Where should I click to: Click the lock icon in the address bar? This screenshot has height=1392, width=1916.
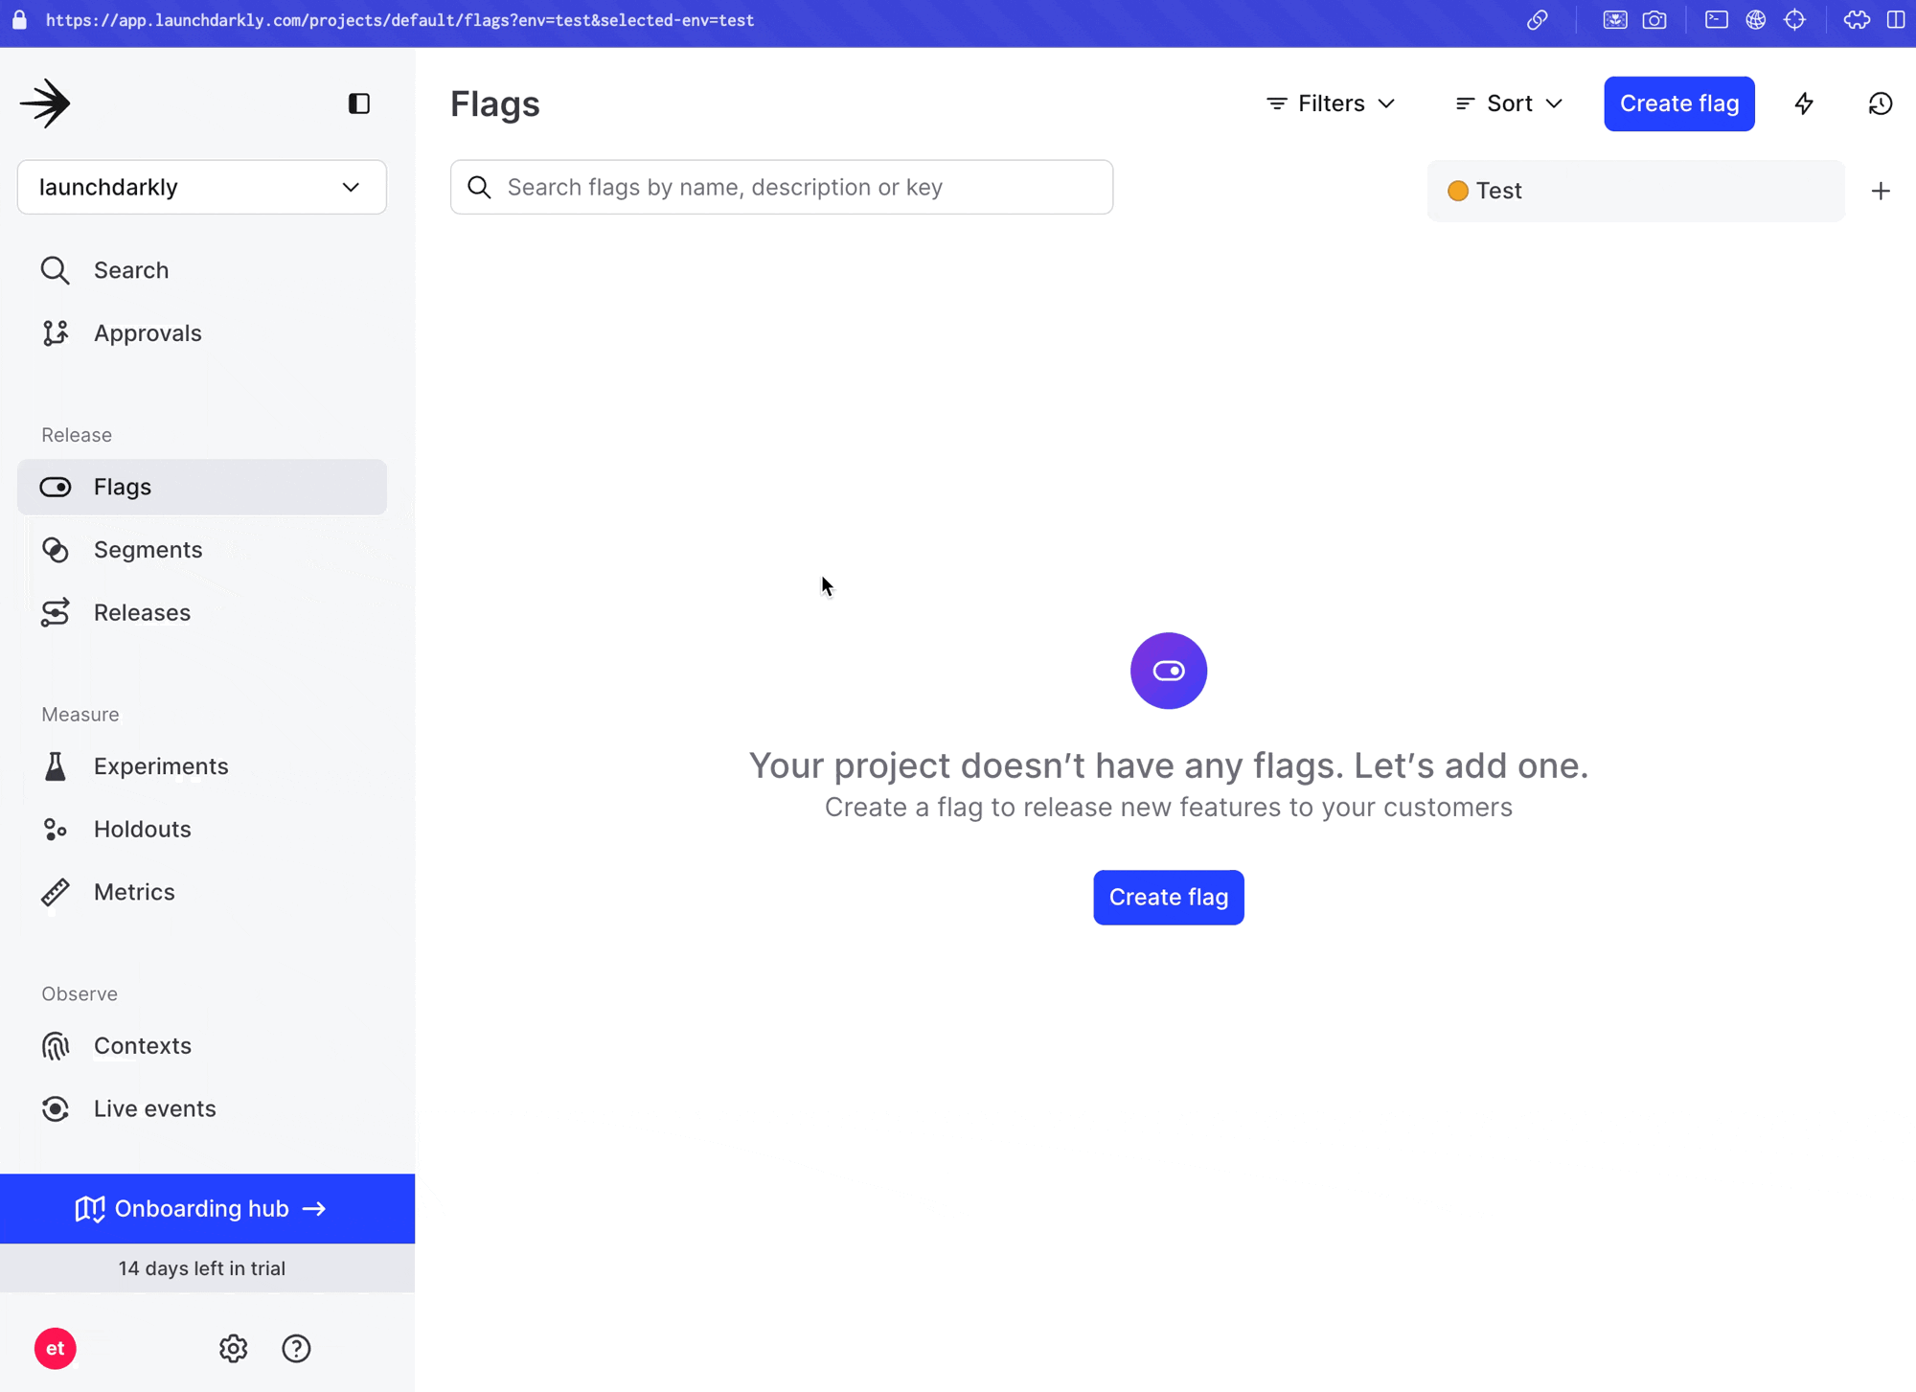(x=19, y=19)
